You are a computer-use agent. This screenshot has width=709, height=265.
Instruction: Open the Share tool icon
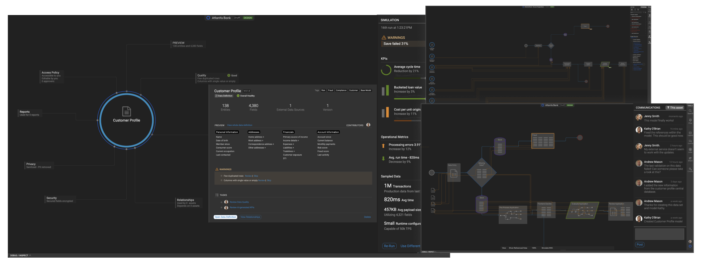690,159
